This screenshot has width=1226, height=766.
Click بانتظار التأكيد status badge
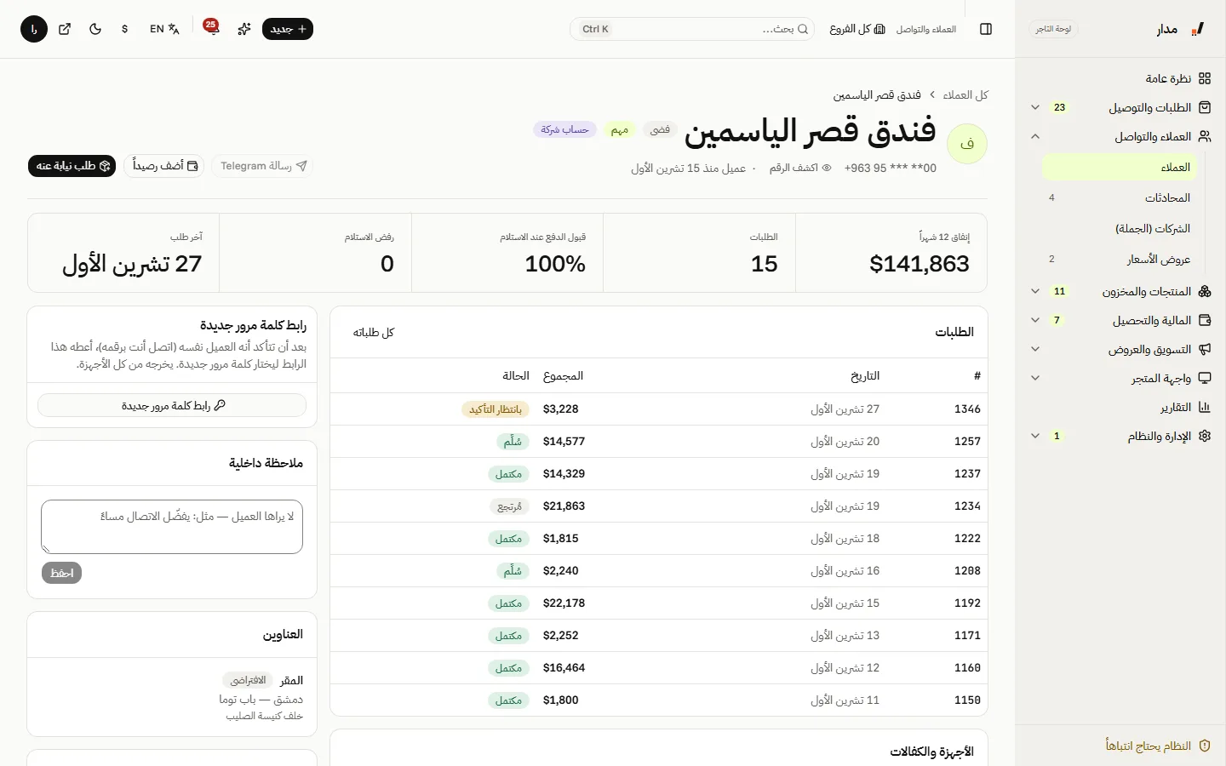496,409
